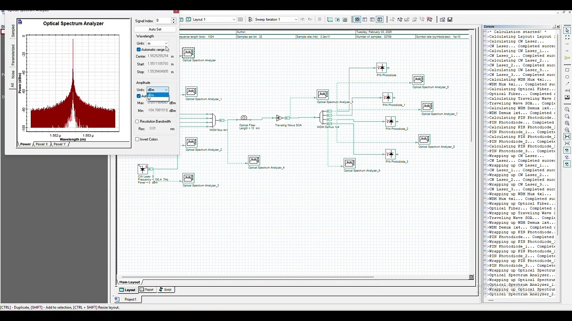Choose W in Amplitude units list

[158, 99]
